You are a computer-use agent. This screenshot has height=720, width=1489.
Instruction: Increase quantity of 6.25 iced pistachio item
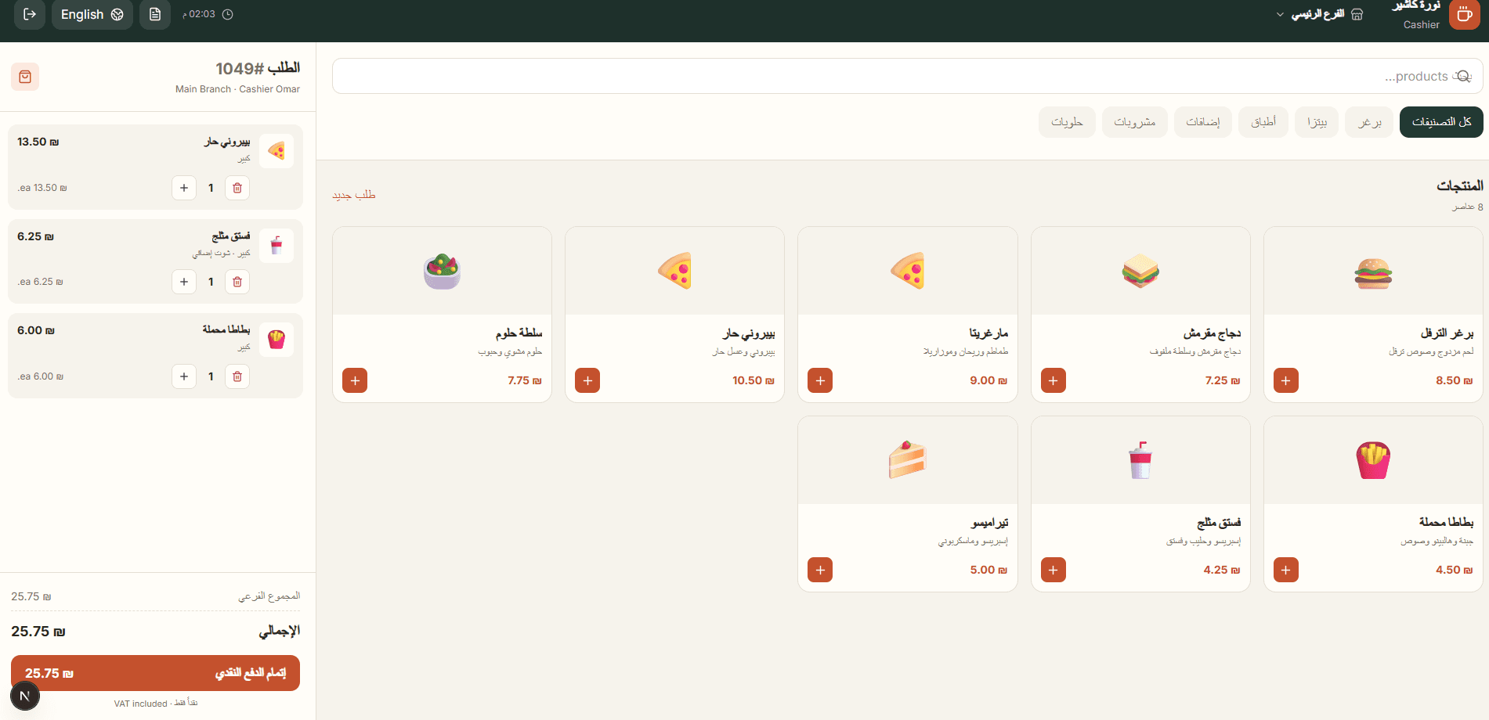click(x=184, y=282)
